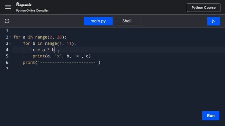Click line number 5 in gutter

coord(7,56)
